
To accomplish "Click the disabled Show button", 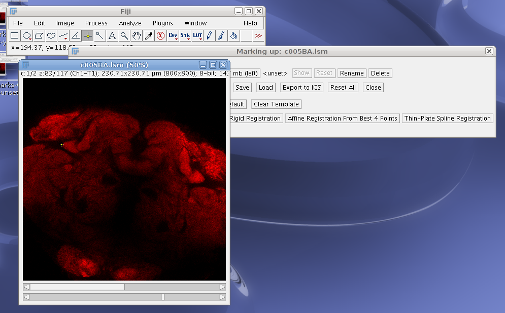I will click(302, 73).
